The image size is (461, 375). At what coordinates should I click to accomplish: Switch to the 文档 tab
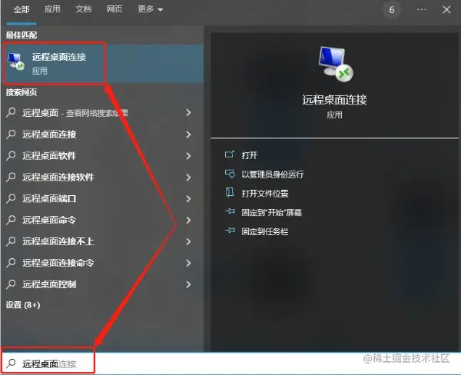tap(84, 9)
